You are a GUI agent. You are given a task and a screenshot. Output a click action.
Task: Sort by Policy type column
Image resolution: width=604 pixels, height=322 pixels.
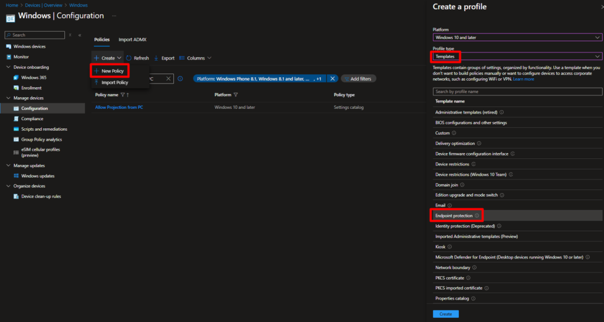[344, 95]
